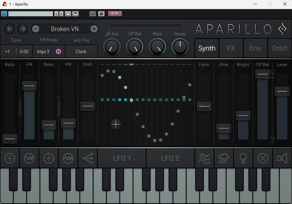The width and height of the screenshot is (292, 204).
Task: Click the OP Bal vertical slider handle
Action: (x=262, y=74)
